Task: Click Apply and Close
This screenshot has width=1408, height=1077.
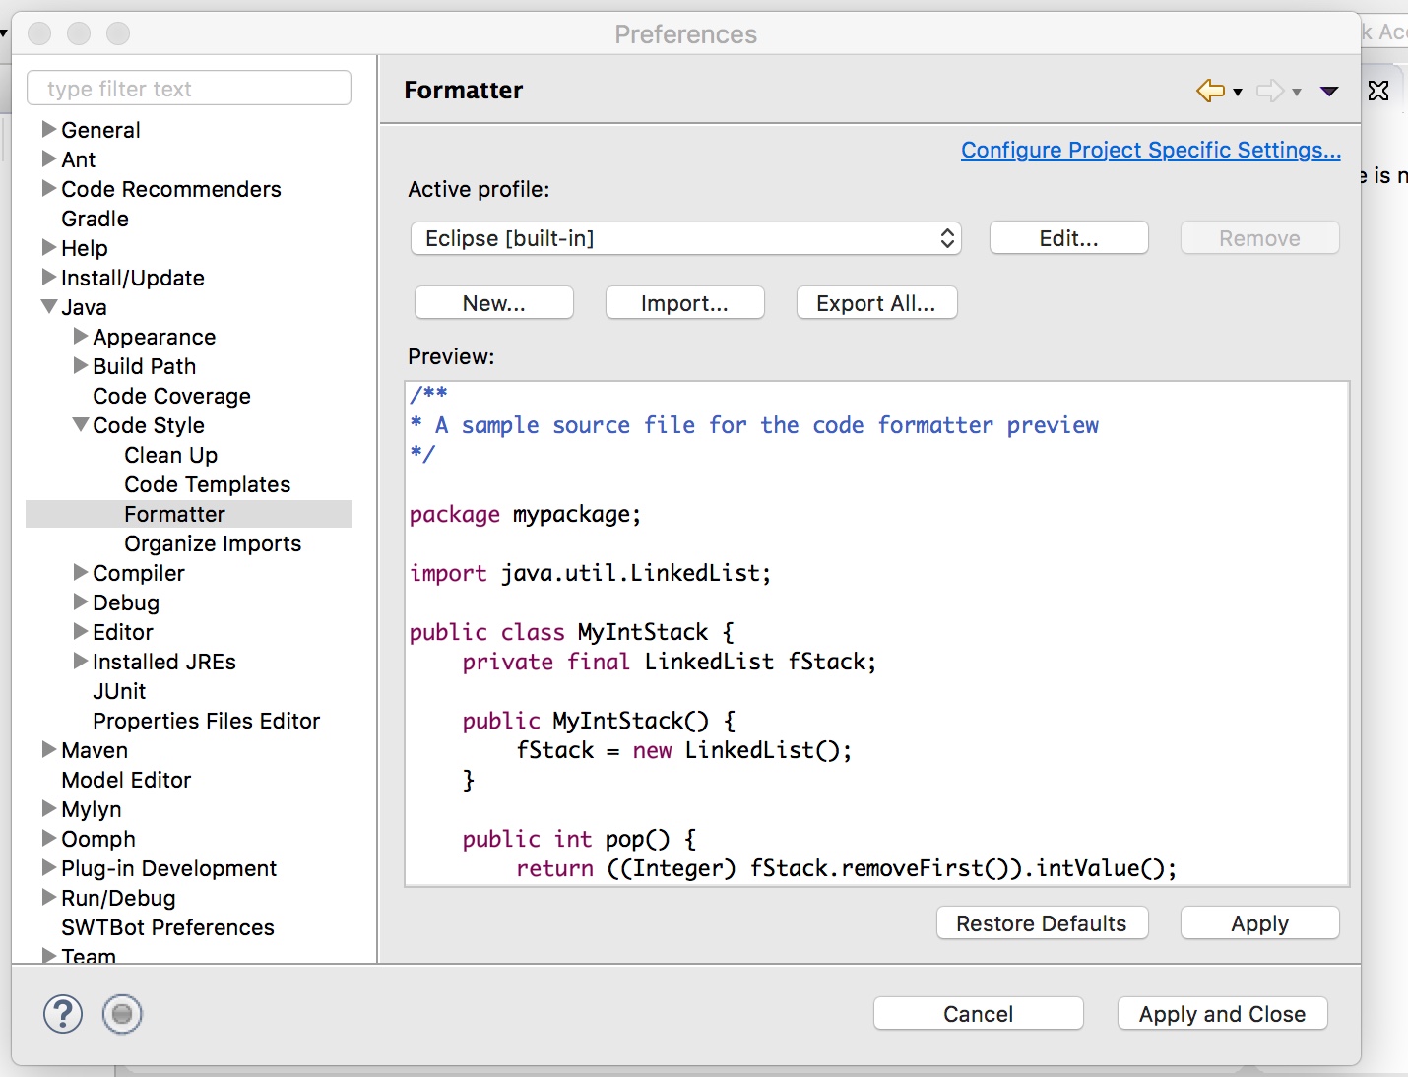Action: click(1222, 1014)
